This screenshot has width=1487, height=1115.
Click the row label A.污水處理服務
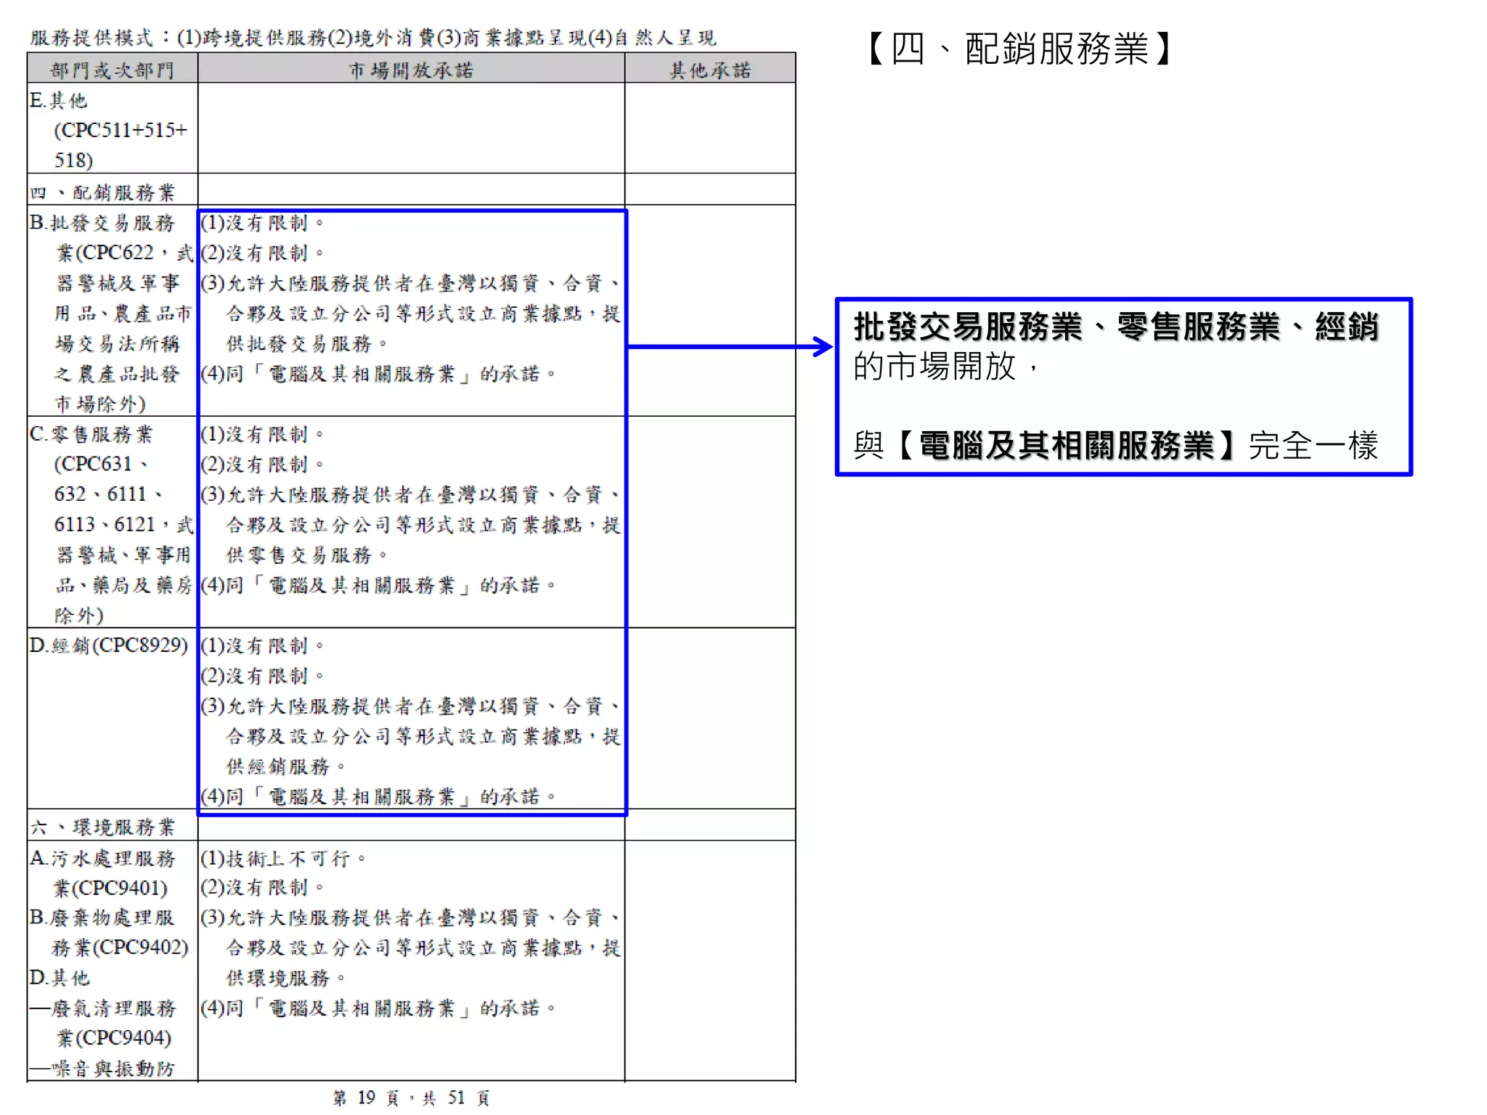(102, 858)
